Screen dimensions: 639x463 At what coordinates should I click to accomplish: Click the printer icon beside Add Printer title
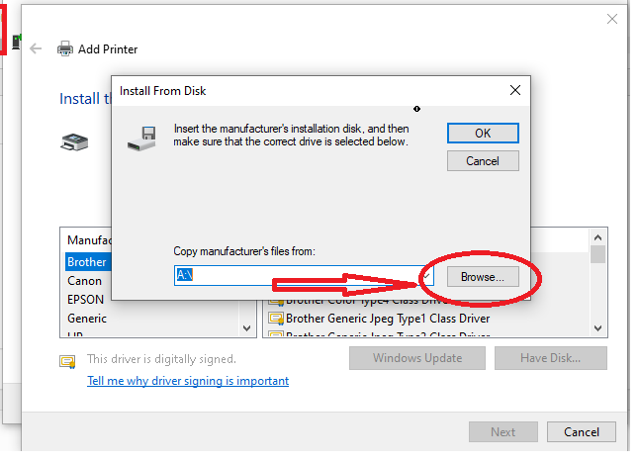pos(65,48)
